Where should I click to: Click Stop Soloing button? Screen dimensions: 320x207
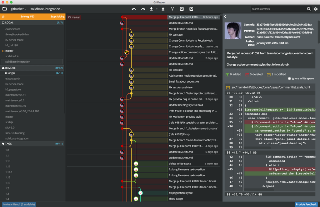[x=57, y=17]
